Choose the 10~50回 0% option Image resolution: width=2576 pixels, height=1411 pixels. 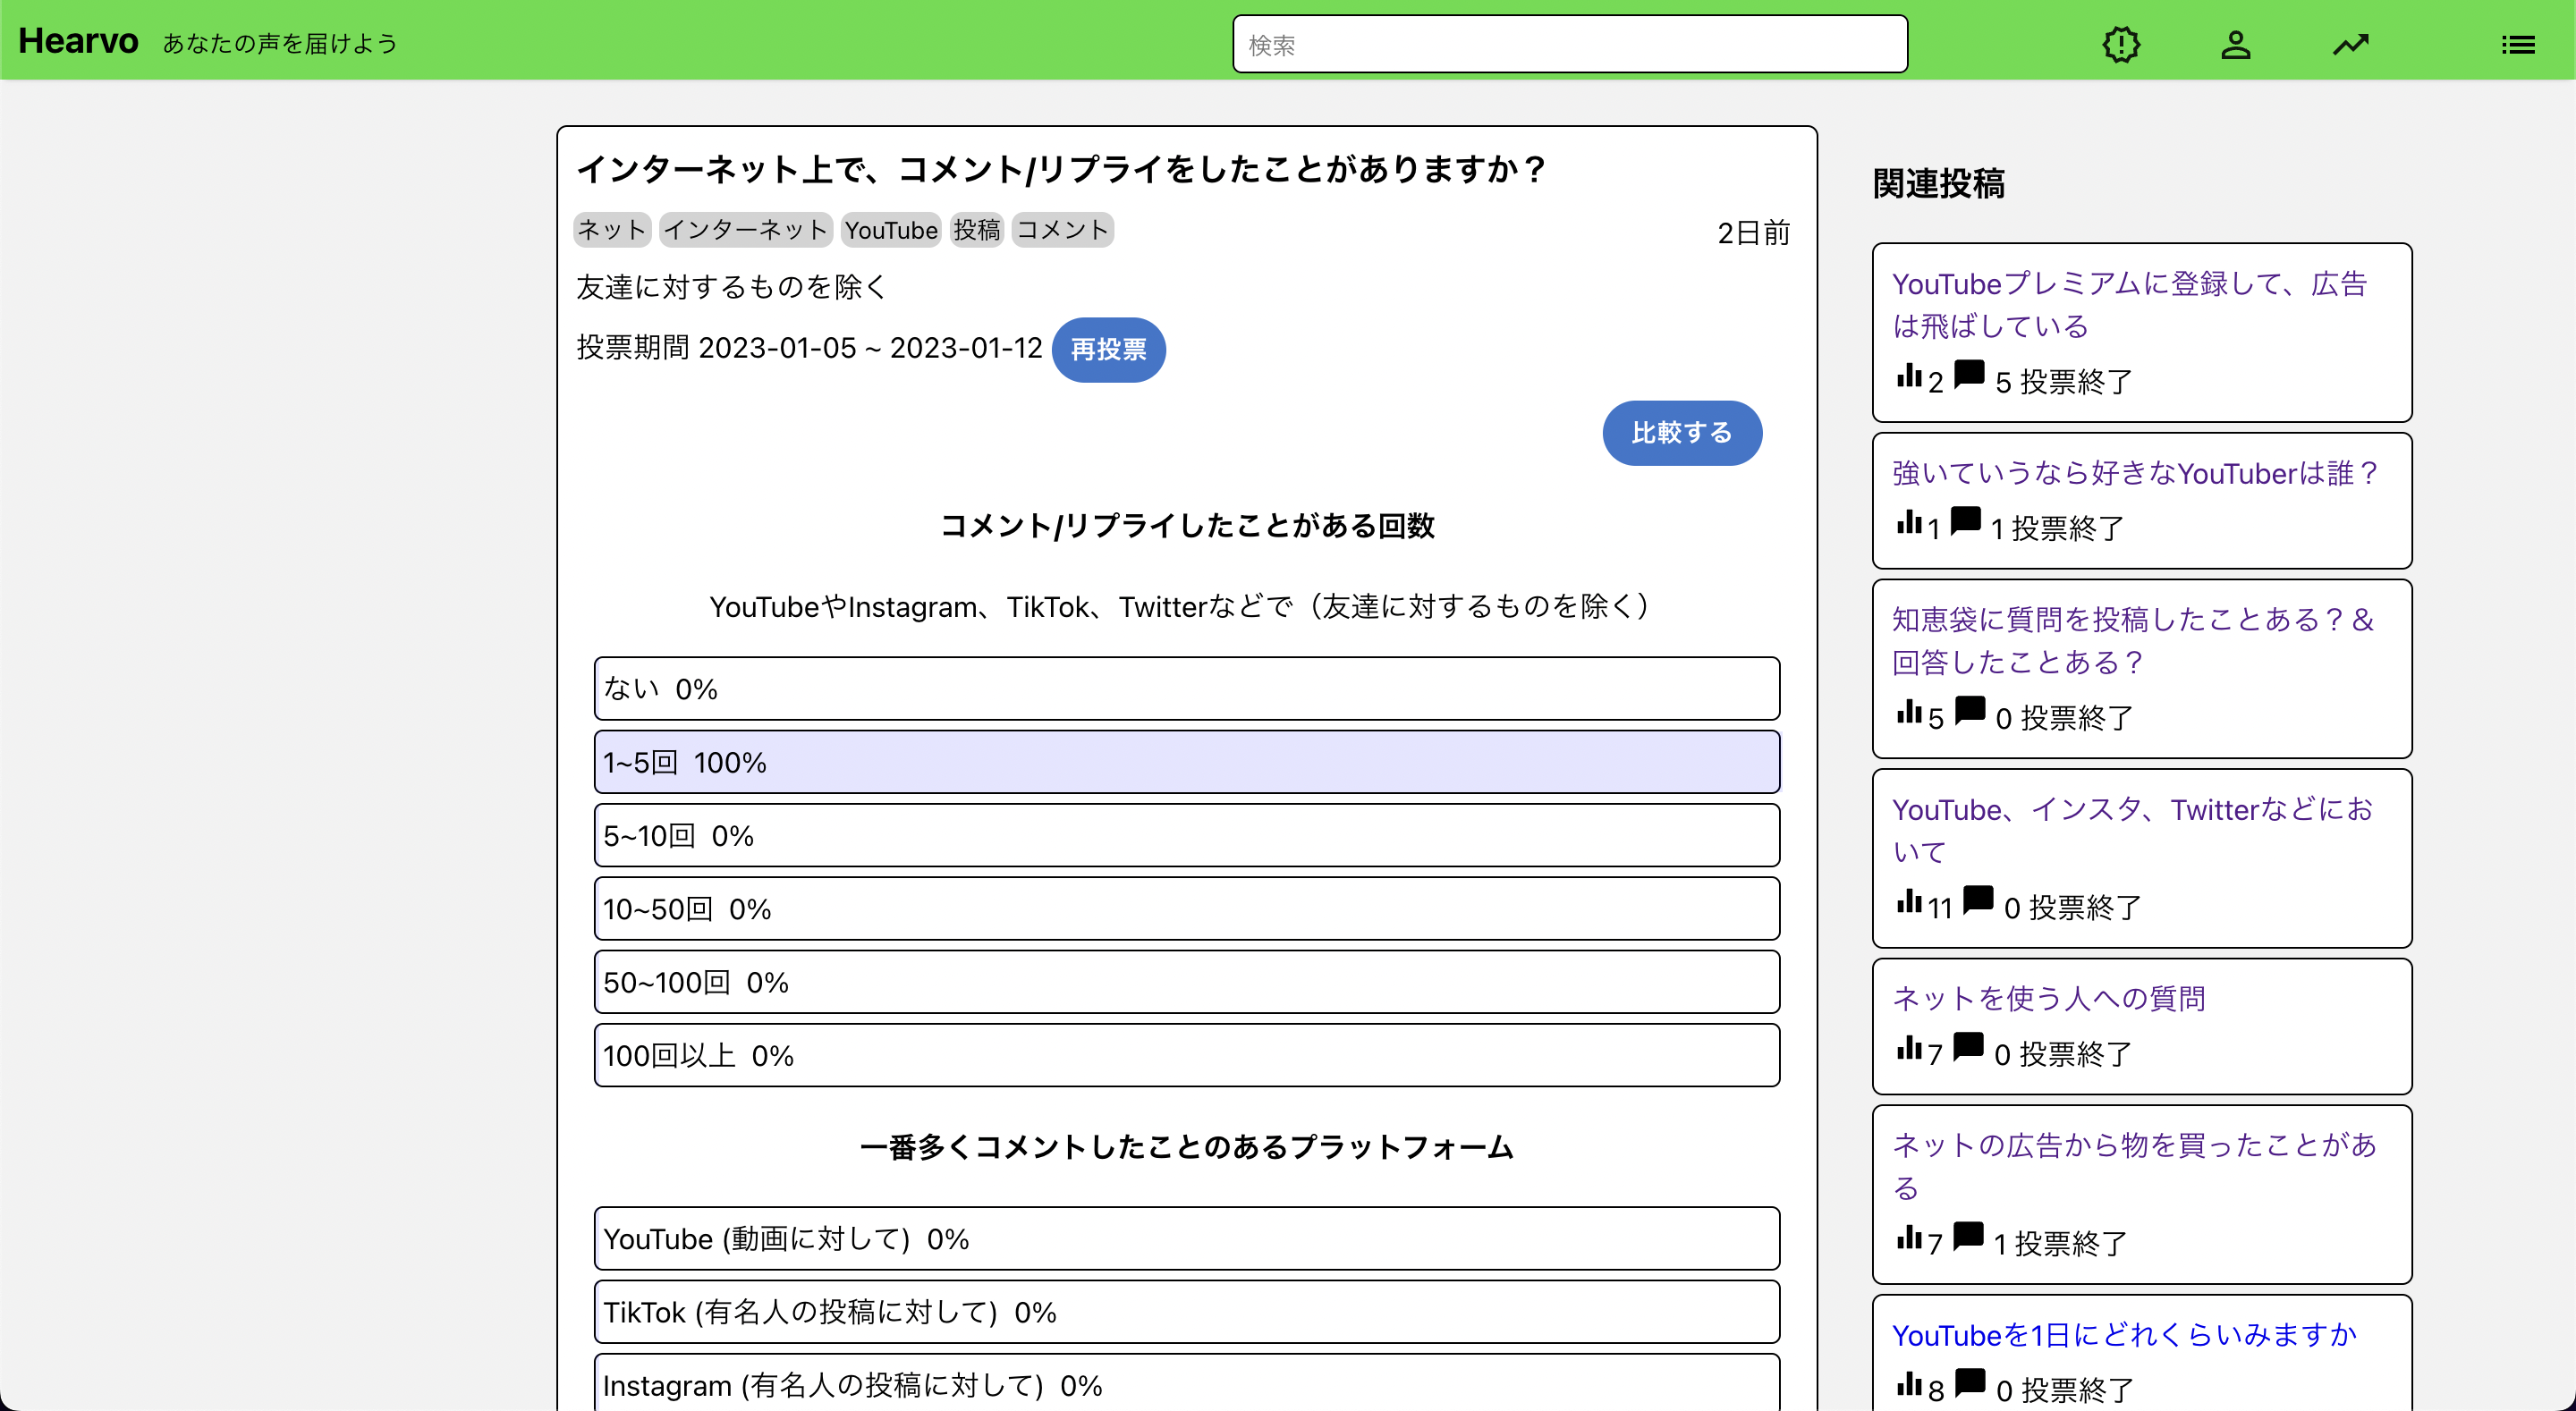click(x=1187, y=909)
